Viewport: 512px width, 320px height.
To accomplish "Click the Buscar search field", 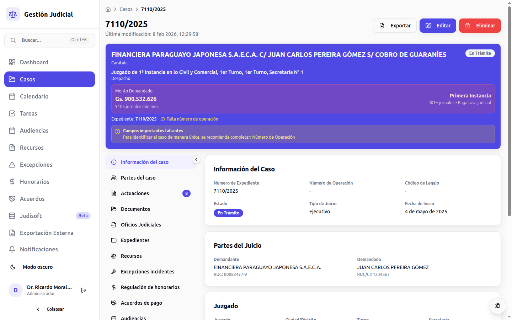I will (x=49, y=40).
